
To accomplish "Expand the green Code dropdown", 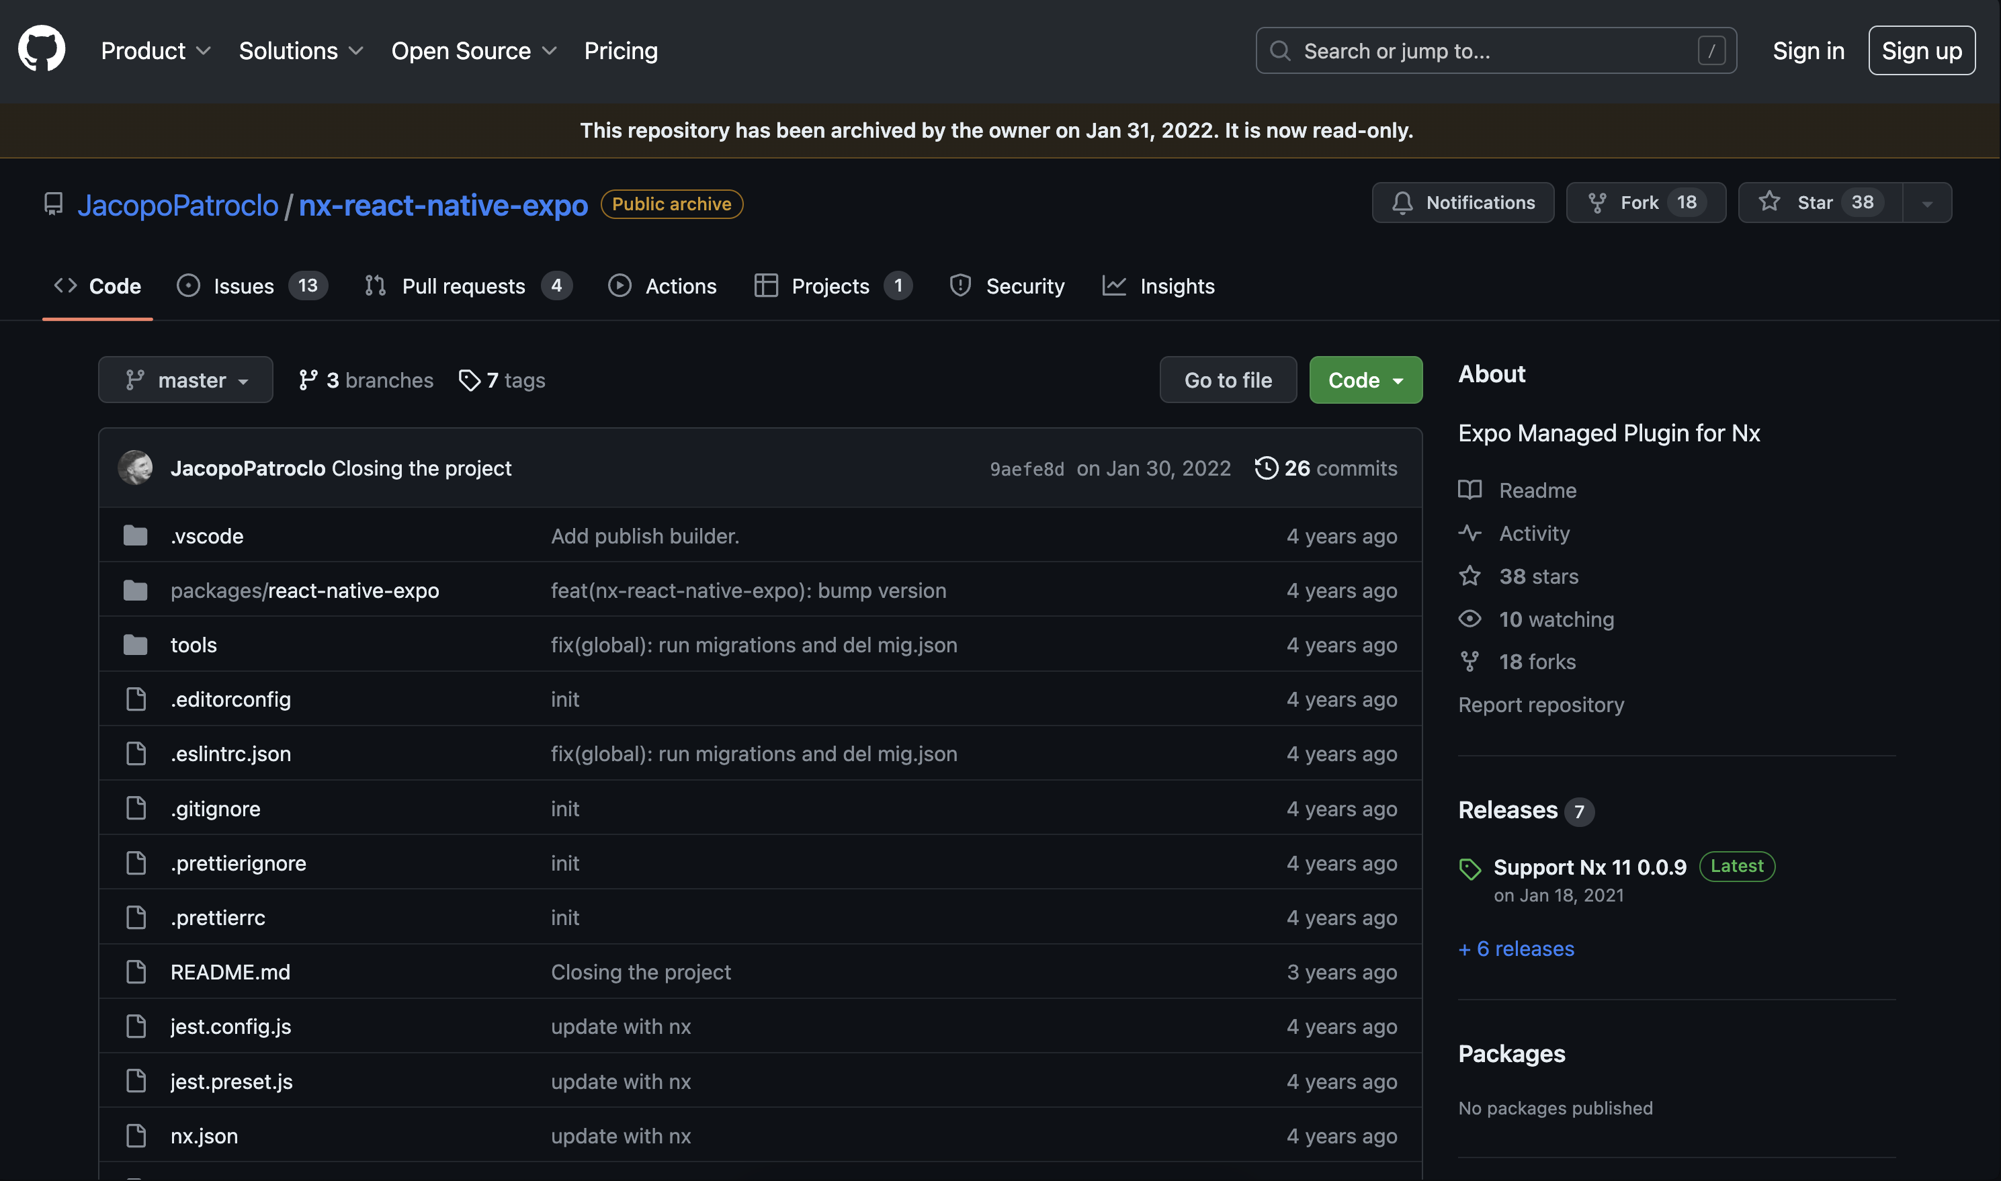I will click(x=1365, y=380).
